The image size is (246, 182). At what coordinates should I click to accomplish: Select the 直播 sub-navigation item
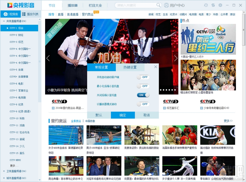tap(61, 14)
